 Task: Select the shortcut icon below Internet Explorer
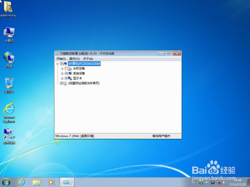9,136
